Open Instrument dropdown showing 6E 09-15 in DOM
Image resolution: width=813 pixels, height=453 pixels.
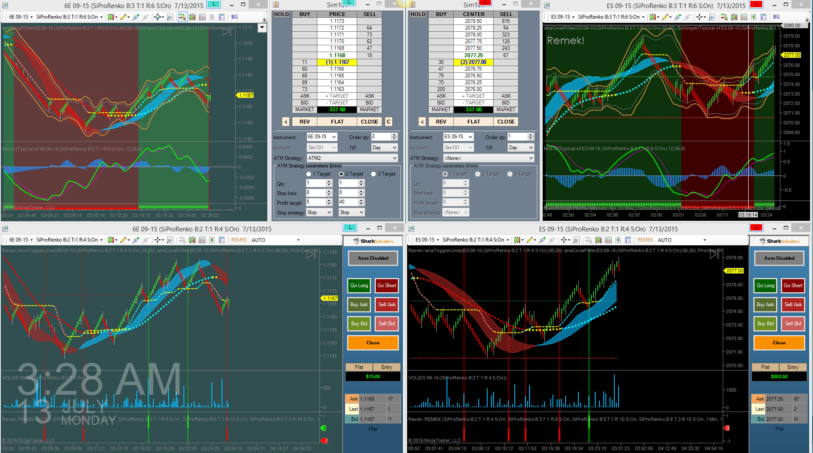click(322, 137)
